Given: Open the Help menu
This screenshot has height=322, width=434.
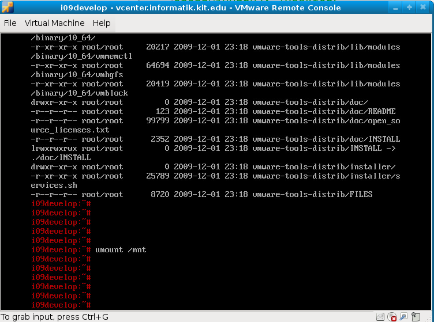Looking at the screenshot, I should (x=102, y=23).
